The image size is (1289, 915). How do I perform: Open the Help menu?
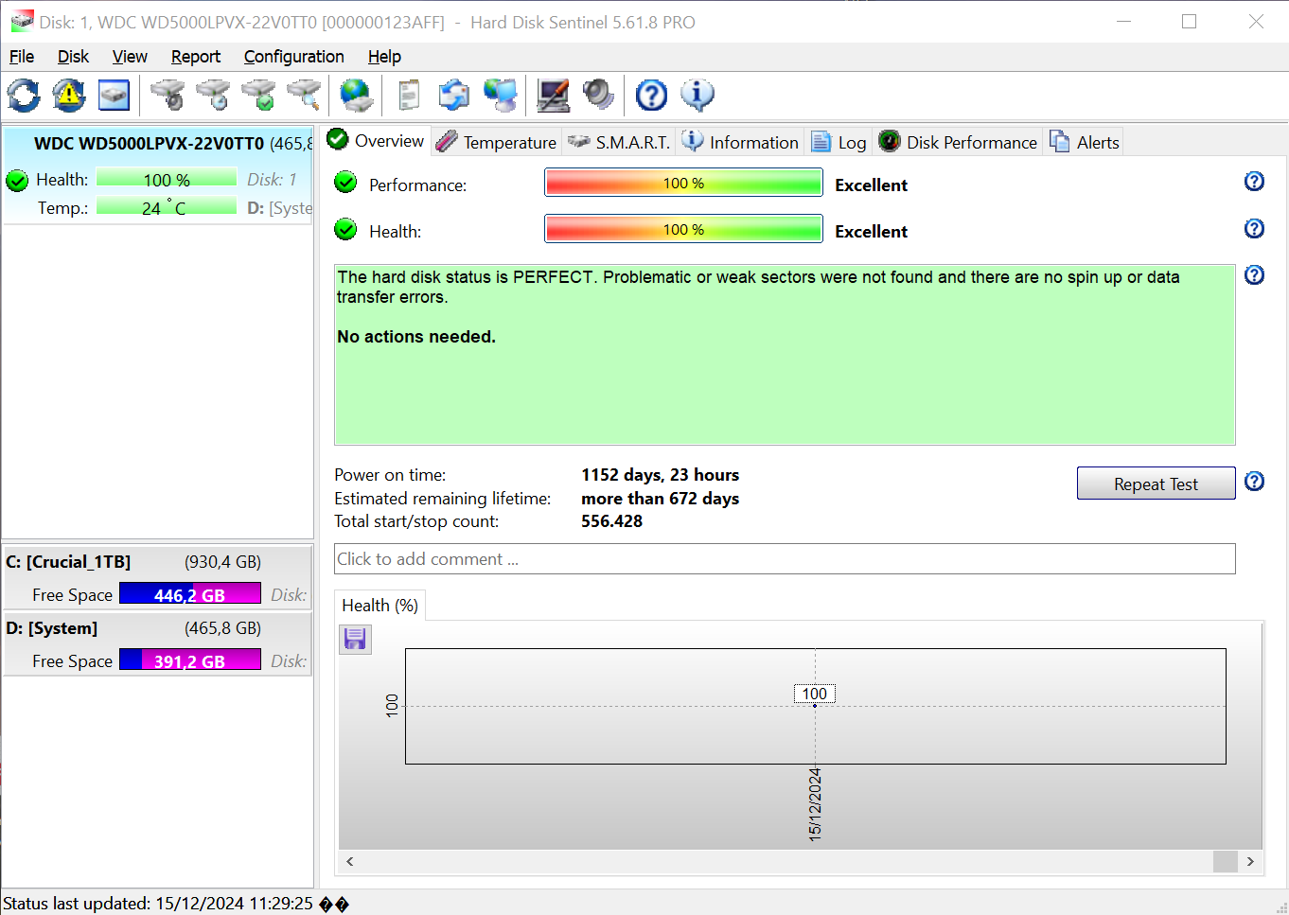pos(384,57)
